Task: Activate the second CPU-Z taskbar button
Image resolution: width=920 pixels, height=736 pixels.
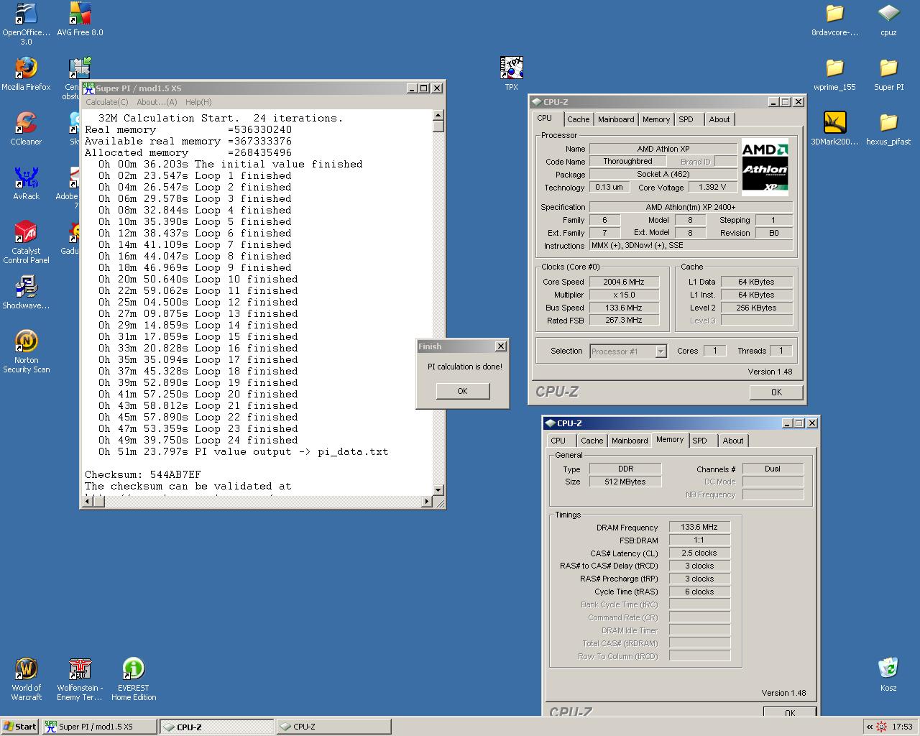Action: tap(333, 727)
